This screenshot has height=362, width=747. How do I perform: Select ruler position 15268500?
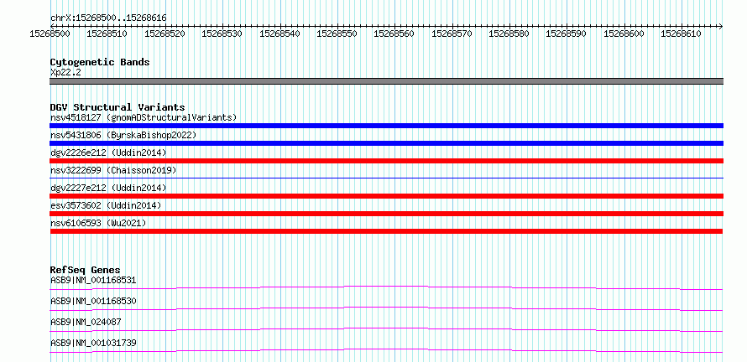pos(50,34)
